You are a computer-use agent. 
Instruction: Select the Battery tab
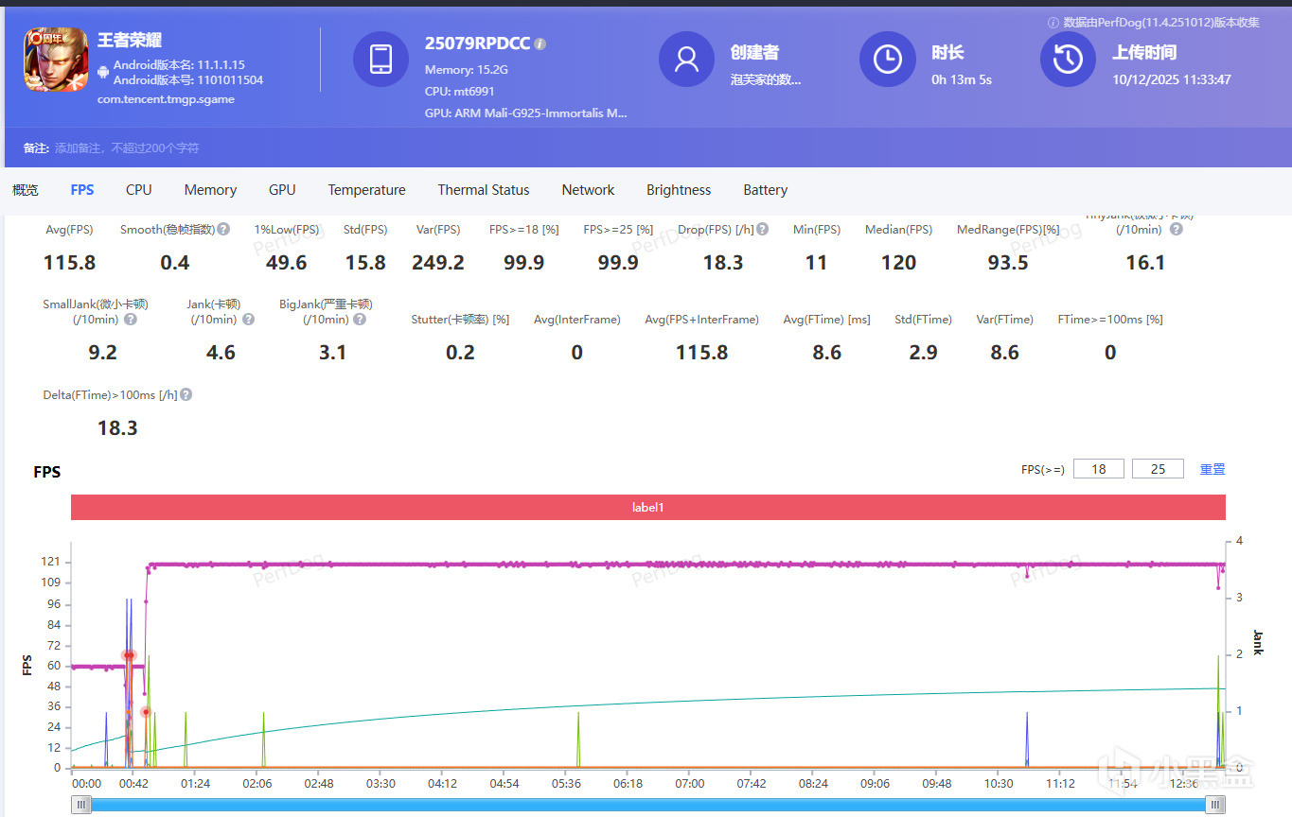(x=765, y=190)
